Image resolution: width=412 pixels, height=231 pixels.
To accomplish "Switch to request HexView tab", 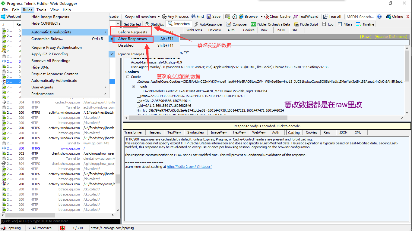I will (215, 30).
